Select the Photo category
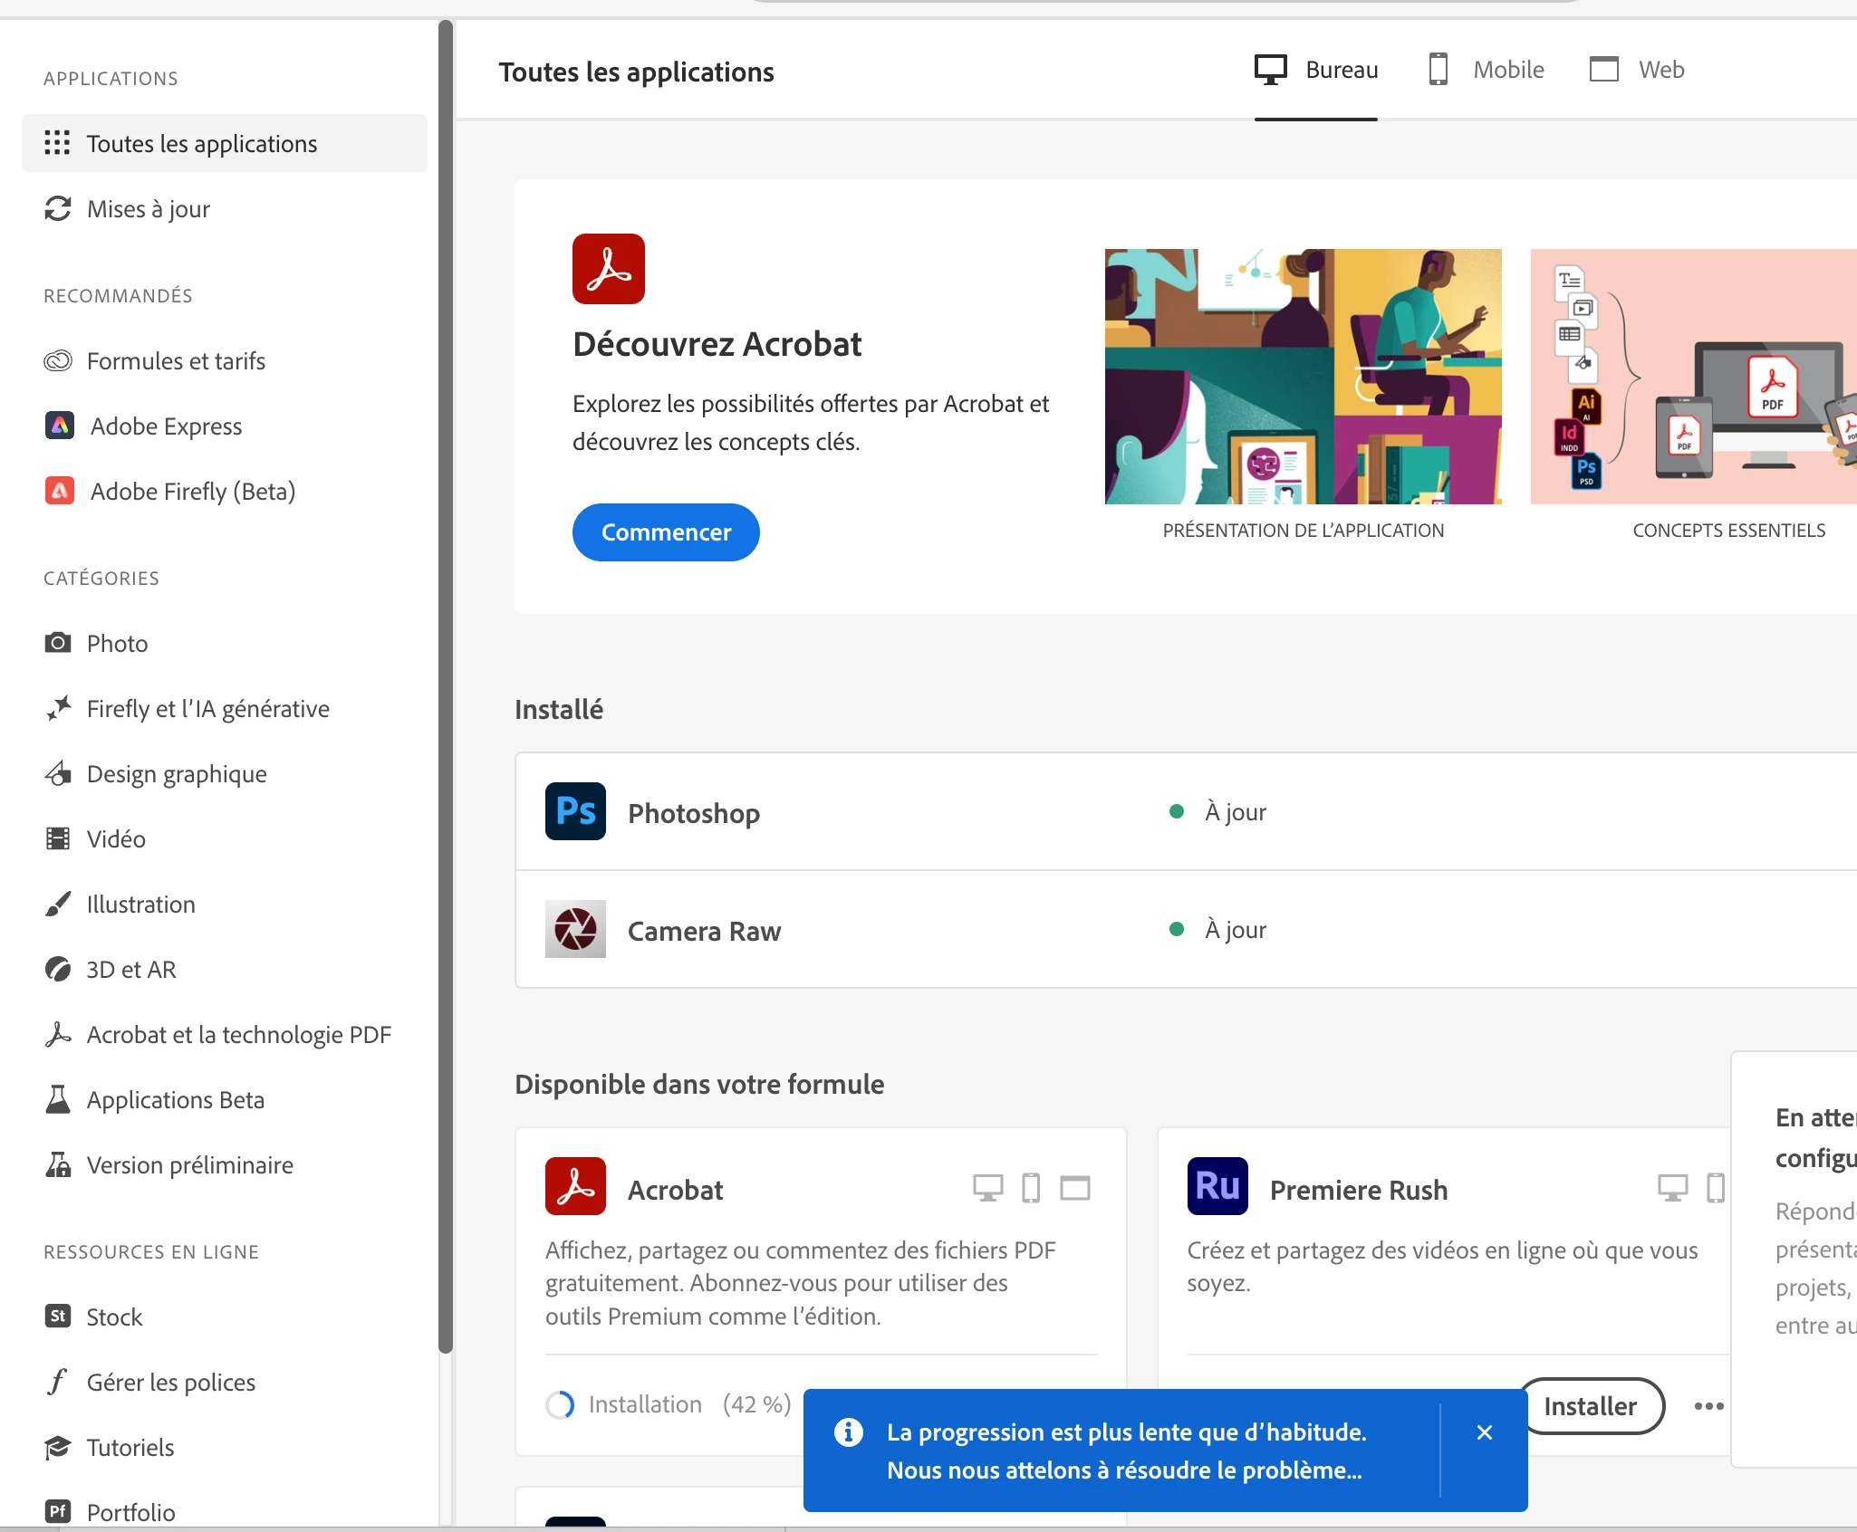This screenshot has height=1532, width=1857. coord(117,644)
